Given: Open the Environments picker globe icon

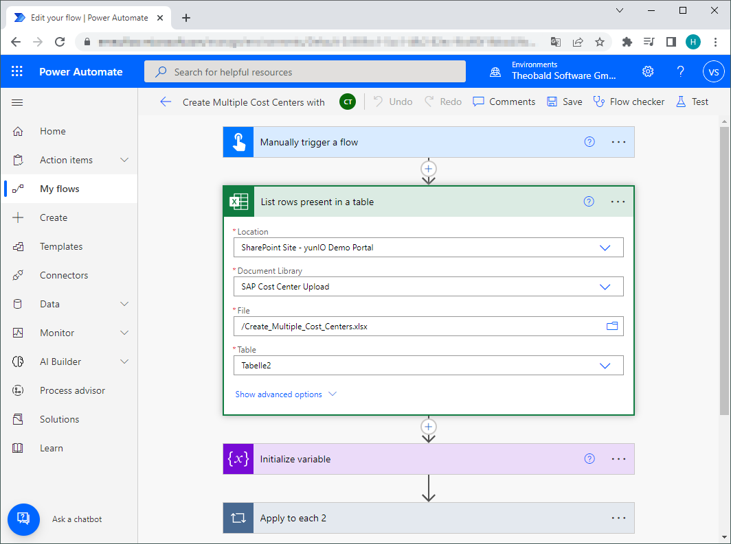Looking at the screenshot, I should 495,71.
